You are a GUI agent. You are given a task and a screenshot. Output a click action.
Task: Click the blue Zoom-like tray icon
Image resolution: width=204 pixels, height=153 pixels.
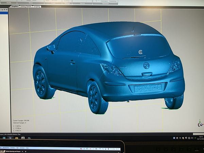174,138
